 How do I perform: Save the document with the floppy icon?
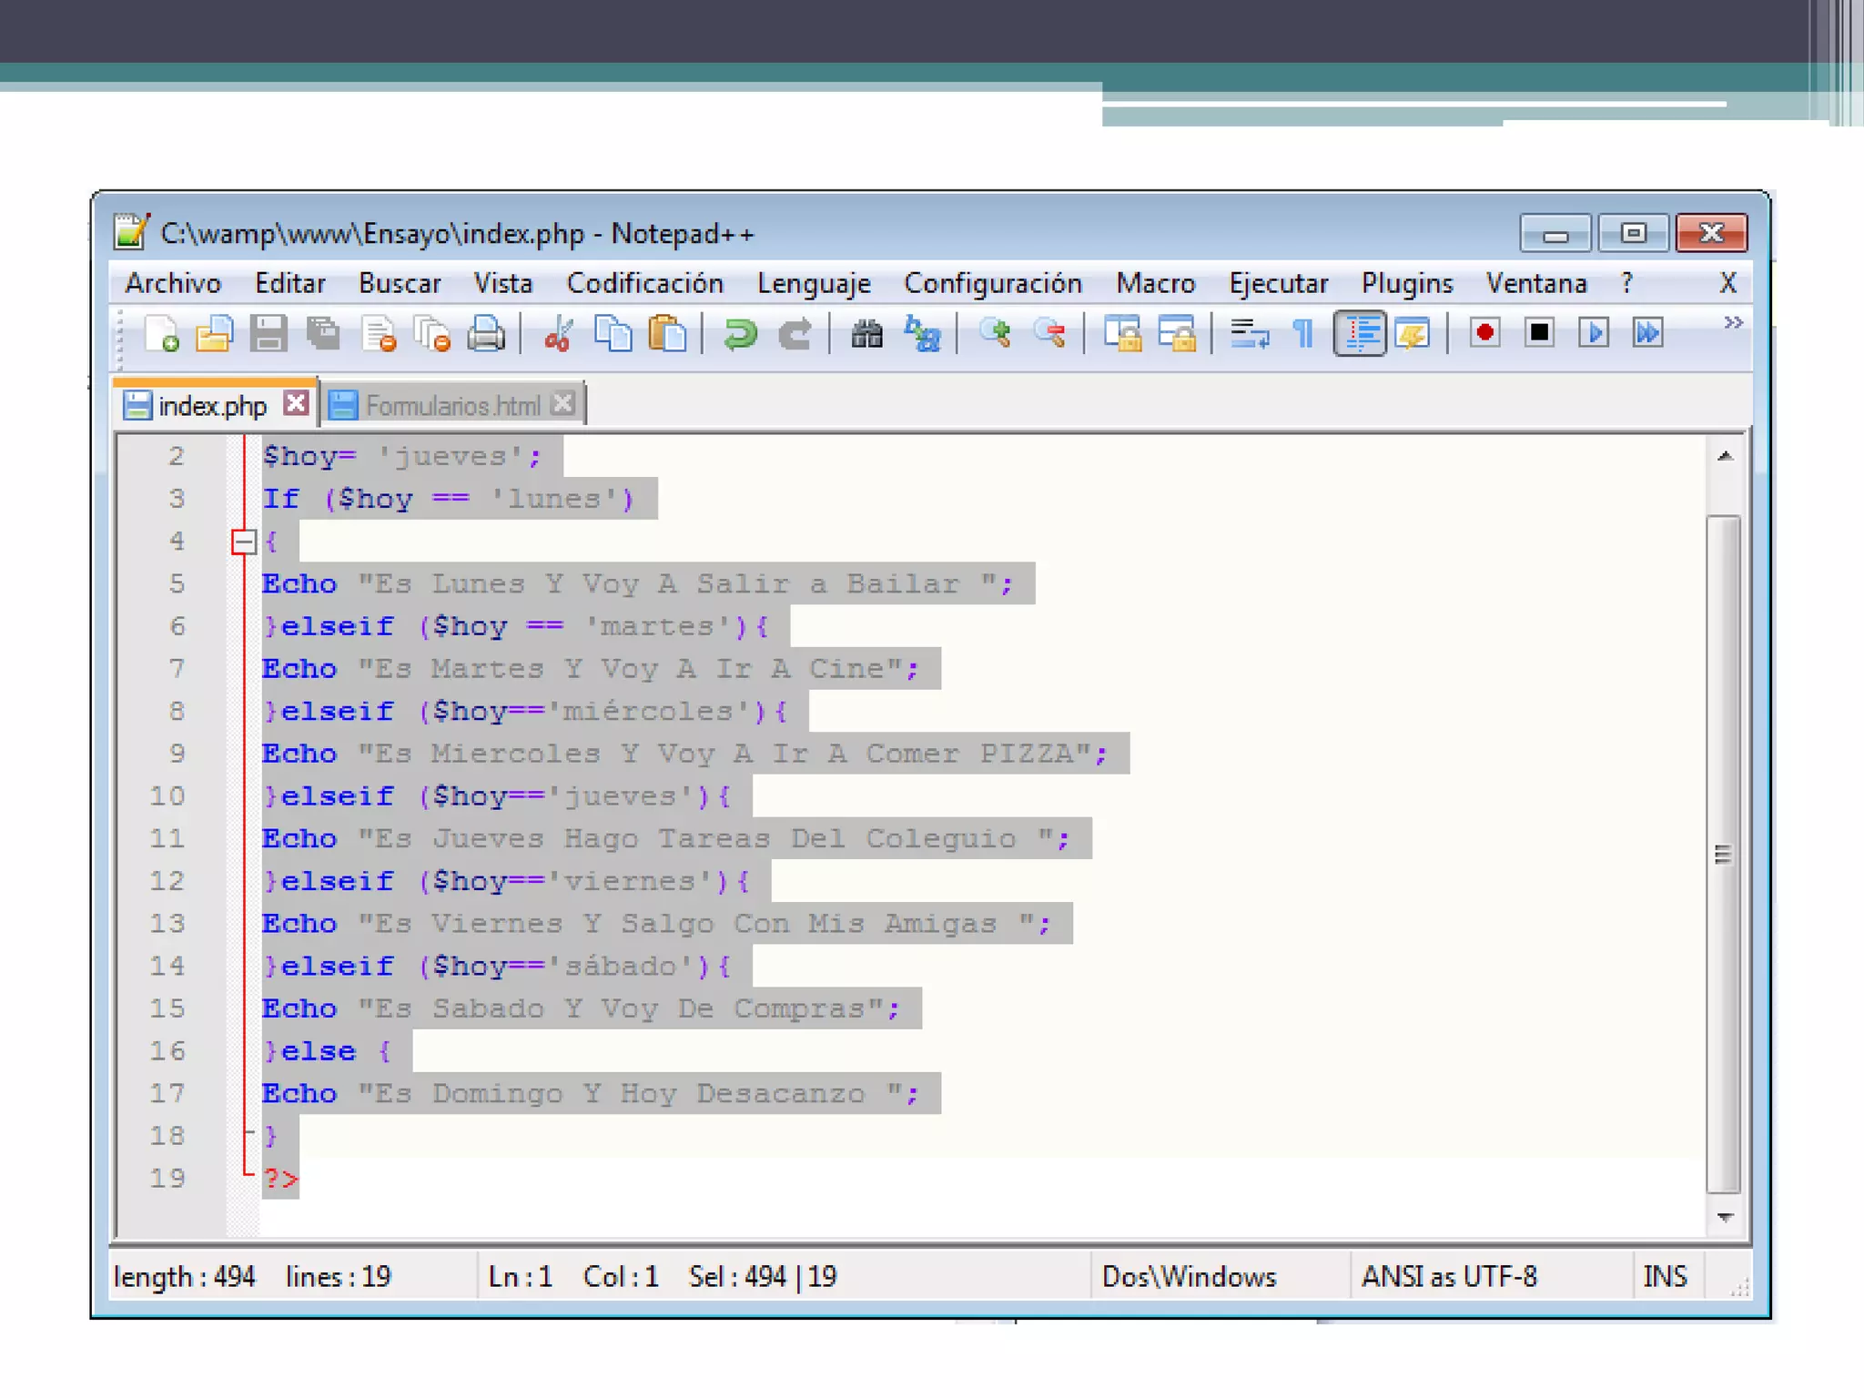268,334
